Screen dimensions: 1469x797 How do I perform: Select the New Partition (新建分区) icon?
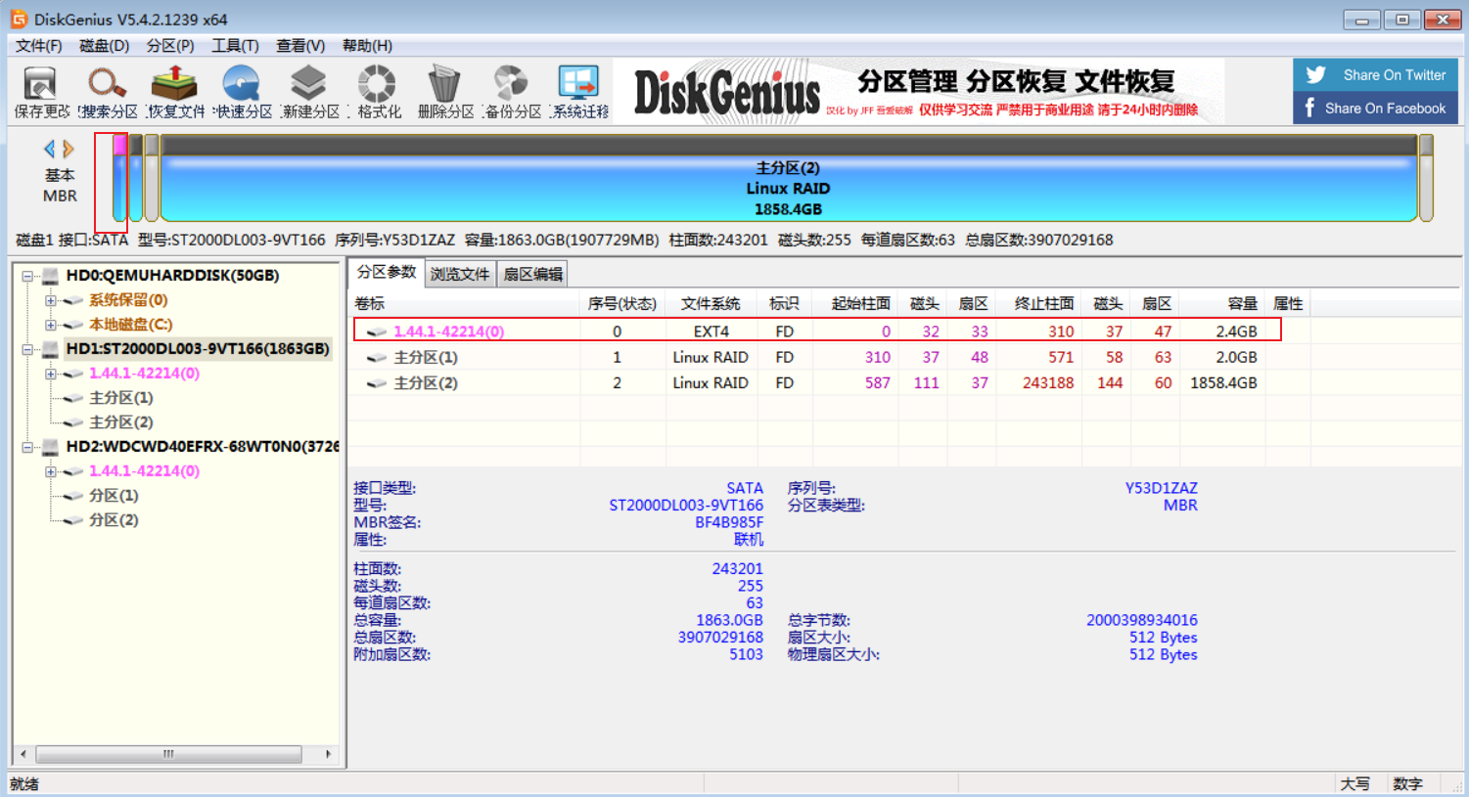[x=309, y=92]
